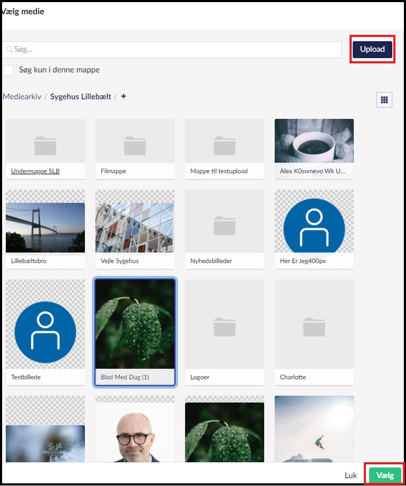Open the Filmappe folder icon
Screen dimensions: 406x486
[135, 145]
